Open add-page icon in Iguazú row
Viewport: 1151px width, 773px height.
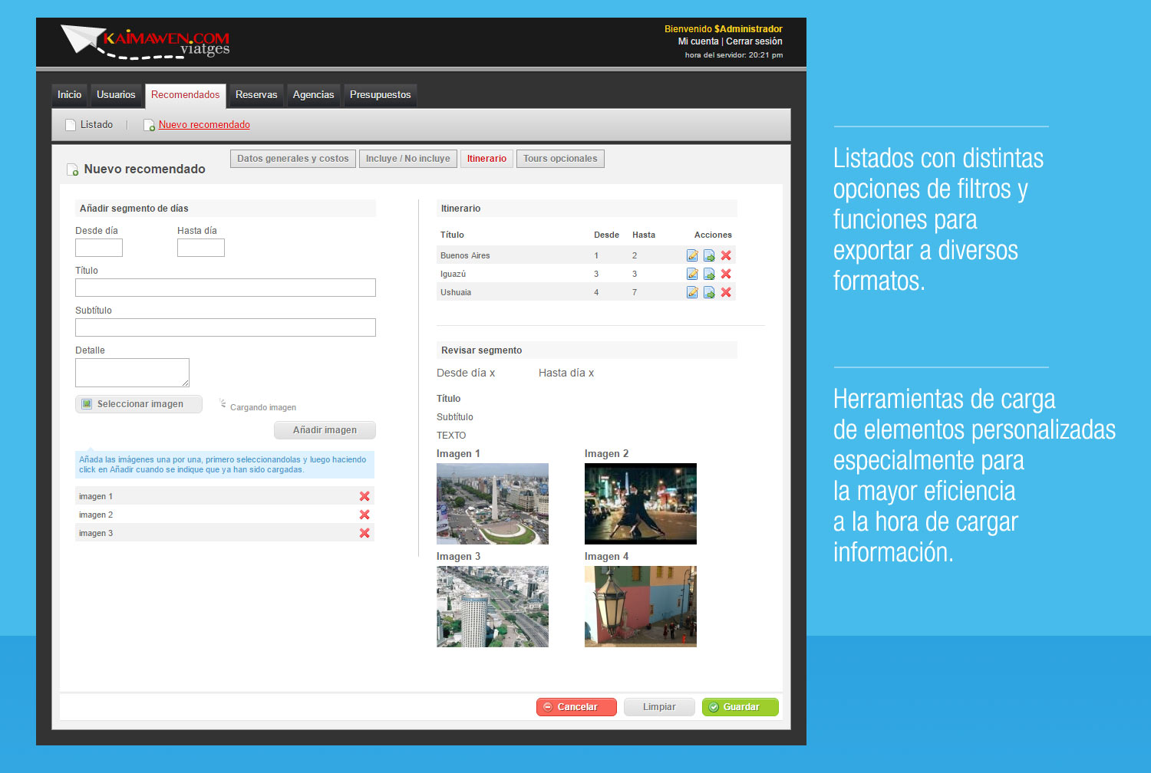point(709,274)
